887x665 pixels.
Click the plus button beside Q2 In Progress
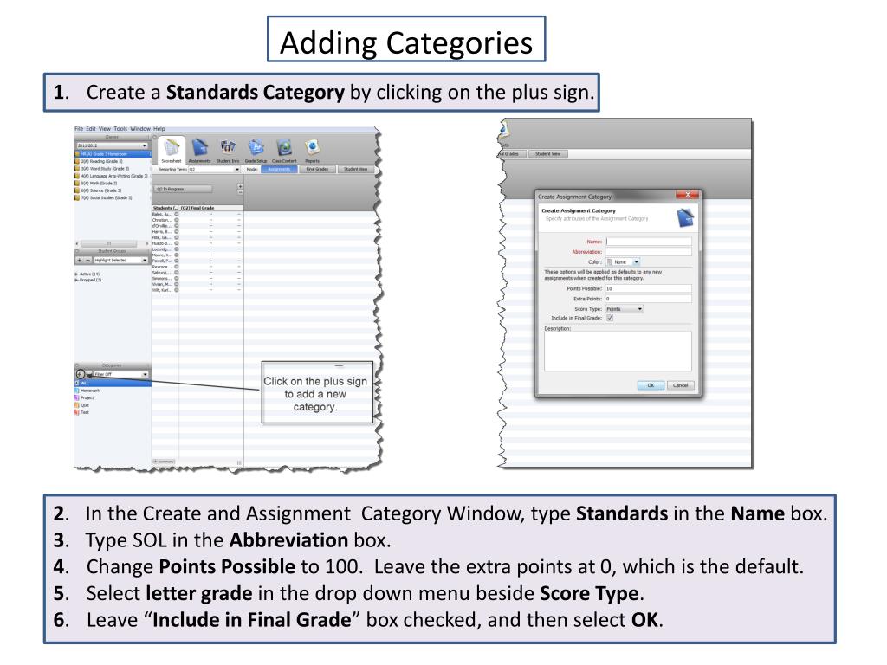tap(240, 186)
